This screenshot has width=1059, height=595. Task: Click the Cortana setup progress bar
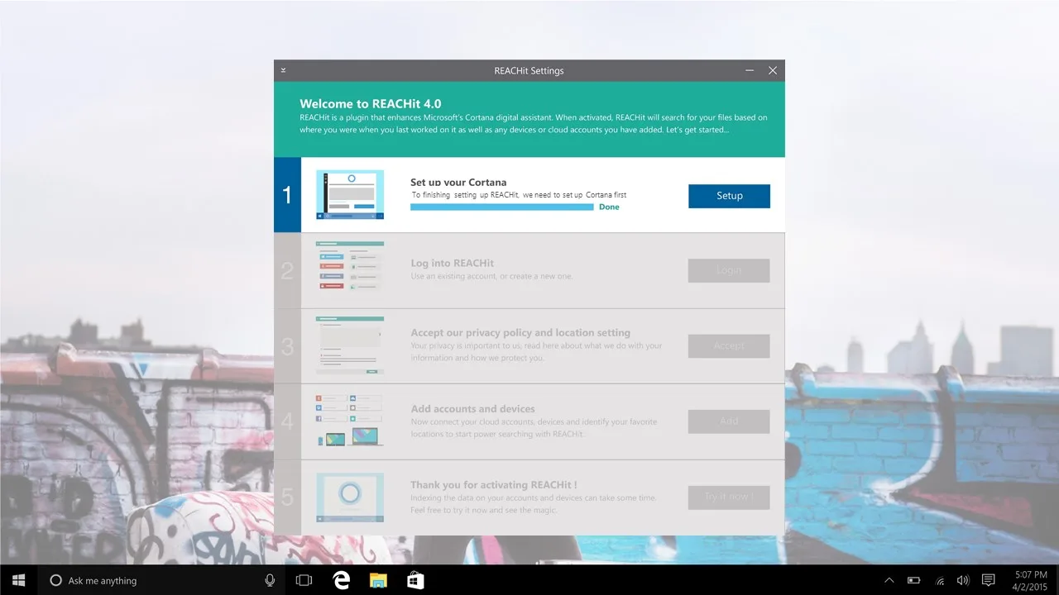pyautogui.click(x=502, y=207)
